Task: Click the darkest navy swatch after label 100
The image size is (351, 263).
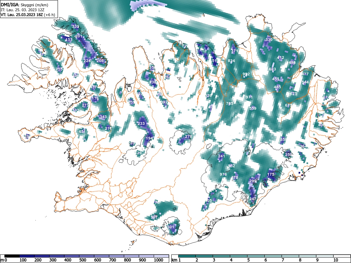Action: pos(27,256)
